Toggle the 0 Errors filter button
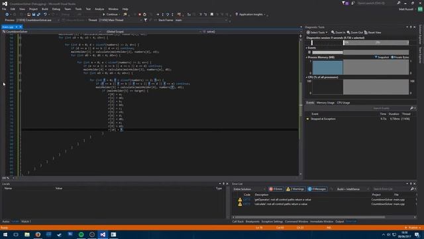This screenshot has width=424, height=239. coord(276,189)
